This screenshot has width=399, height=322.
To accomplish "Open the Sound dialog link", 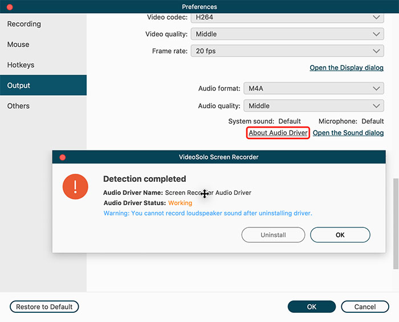I will (348, 133).
